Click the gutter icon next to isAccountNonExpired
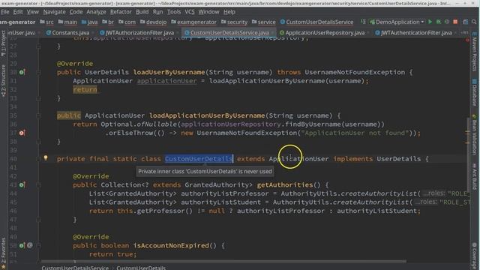Image resolution: width=480 pixels, height=270 pixels. (x=22, y=245)
